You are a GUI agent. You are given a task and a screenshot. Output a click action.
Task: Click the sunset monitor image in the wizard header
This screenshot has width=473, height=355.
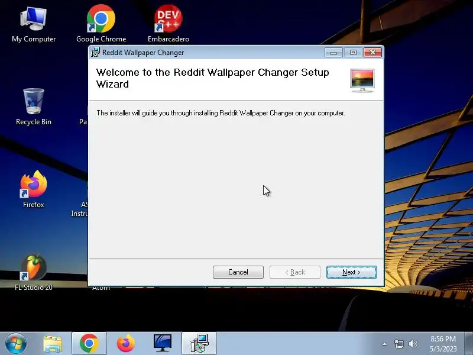[362, 80]
